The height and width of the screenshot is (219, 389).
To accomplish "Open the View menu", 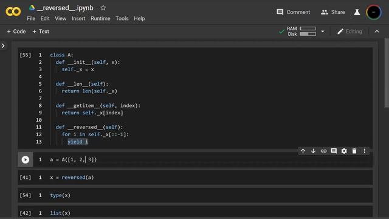I will pyautogui.click(x=61, y=18).
